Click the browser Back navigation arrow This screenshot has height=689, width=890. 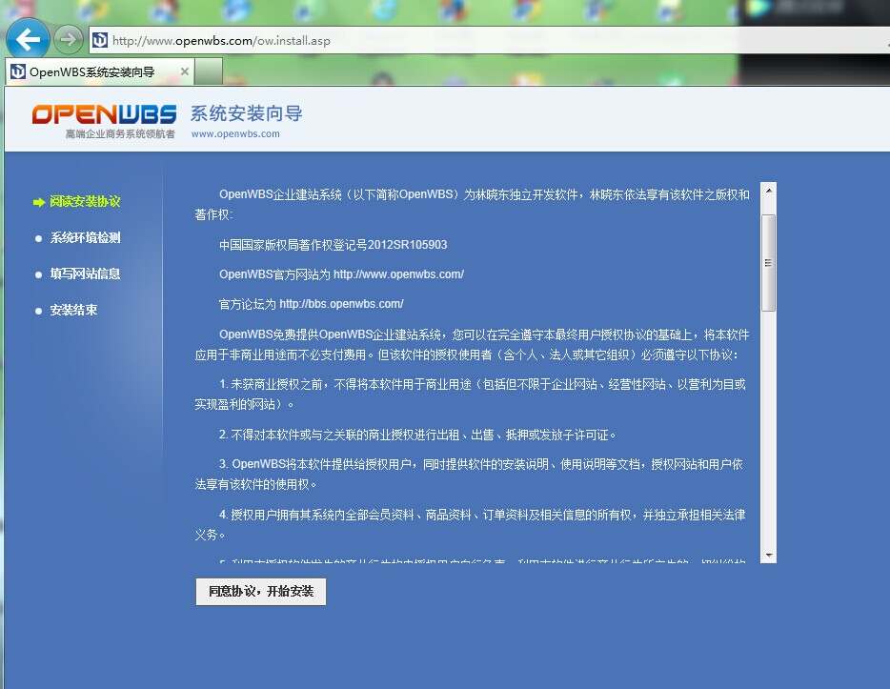point(28,39)
